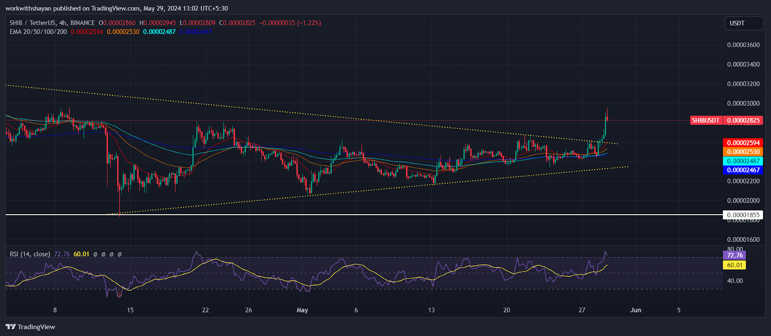Click the time axis date 22
771x336 pixels.
[x=205, y=310]
